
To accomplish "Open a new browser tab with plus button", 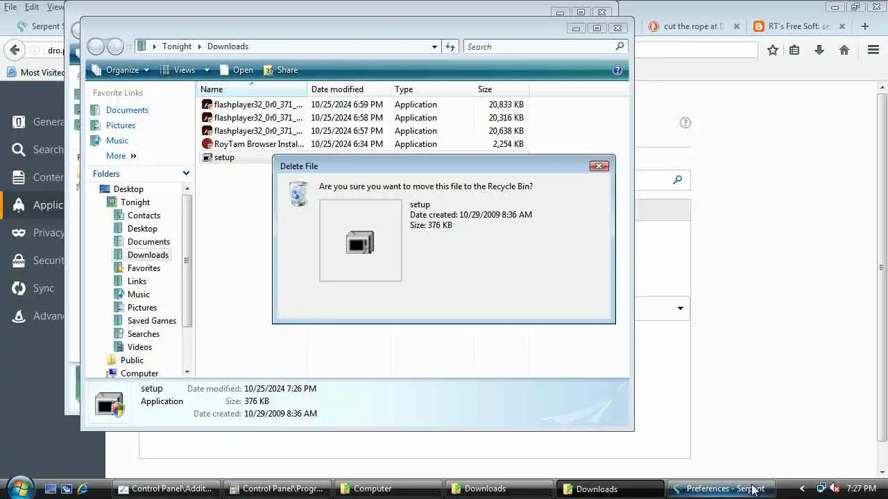I will pyautogui.click(x=865, y=26).
